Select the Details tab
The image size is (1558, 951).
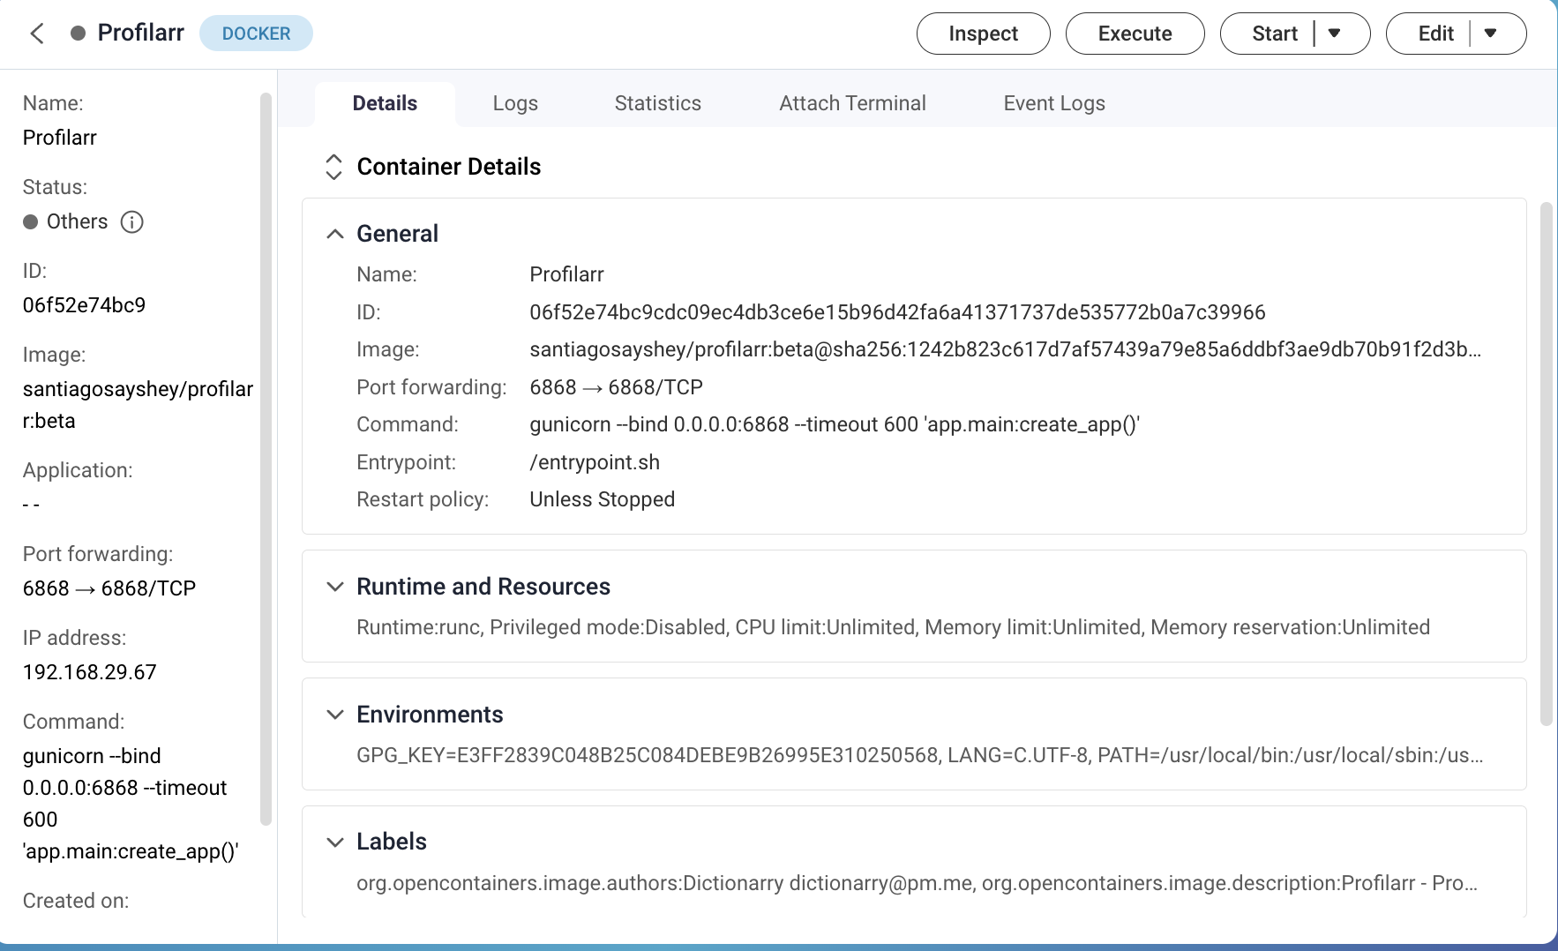click(x=385, y=103)
